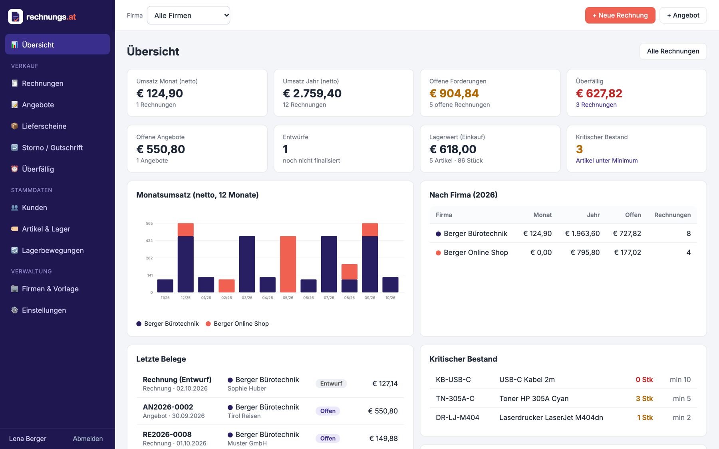Click the Angebote notepad icon

coord(14,105)
